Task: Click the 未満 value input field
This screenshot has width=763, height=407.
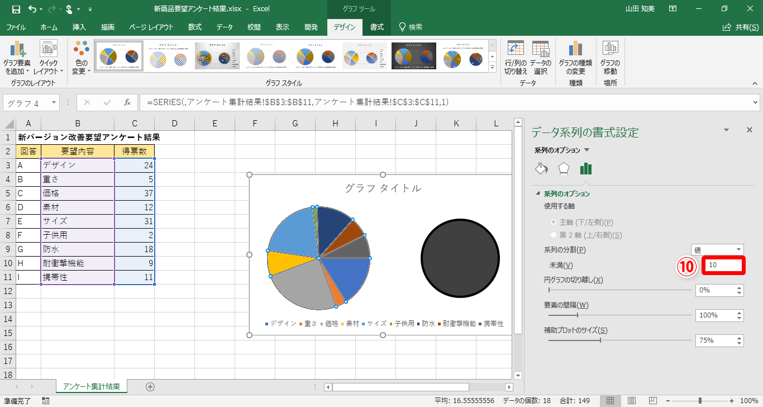Action: tap(723, 265)
